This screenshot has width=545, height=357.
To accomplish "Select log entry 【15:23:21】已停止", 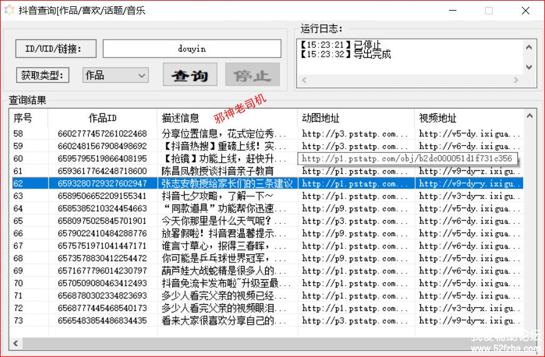I will pyautogui.click(x=340, y=45).
